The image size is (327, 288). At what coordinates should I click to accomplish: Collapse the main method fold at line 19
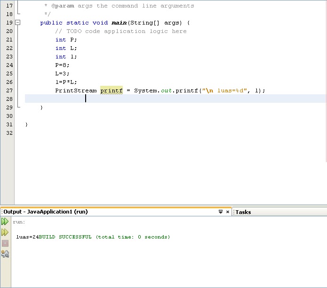pos(18,22)
